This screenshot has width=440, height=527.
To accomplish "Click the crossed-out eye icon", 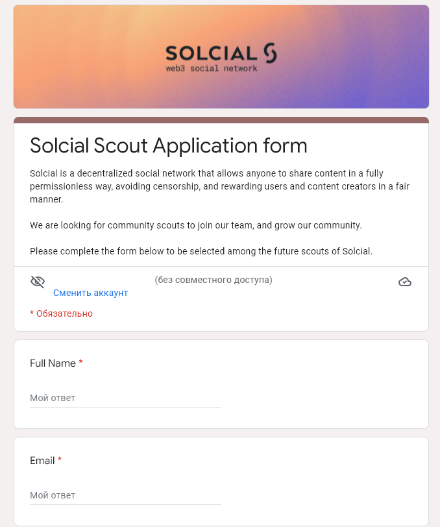I will pyautogui.click(x=38, y=282).
